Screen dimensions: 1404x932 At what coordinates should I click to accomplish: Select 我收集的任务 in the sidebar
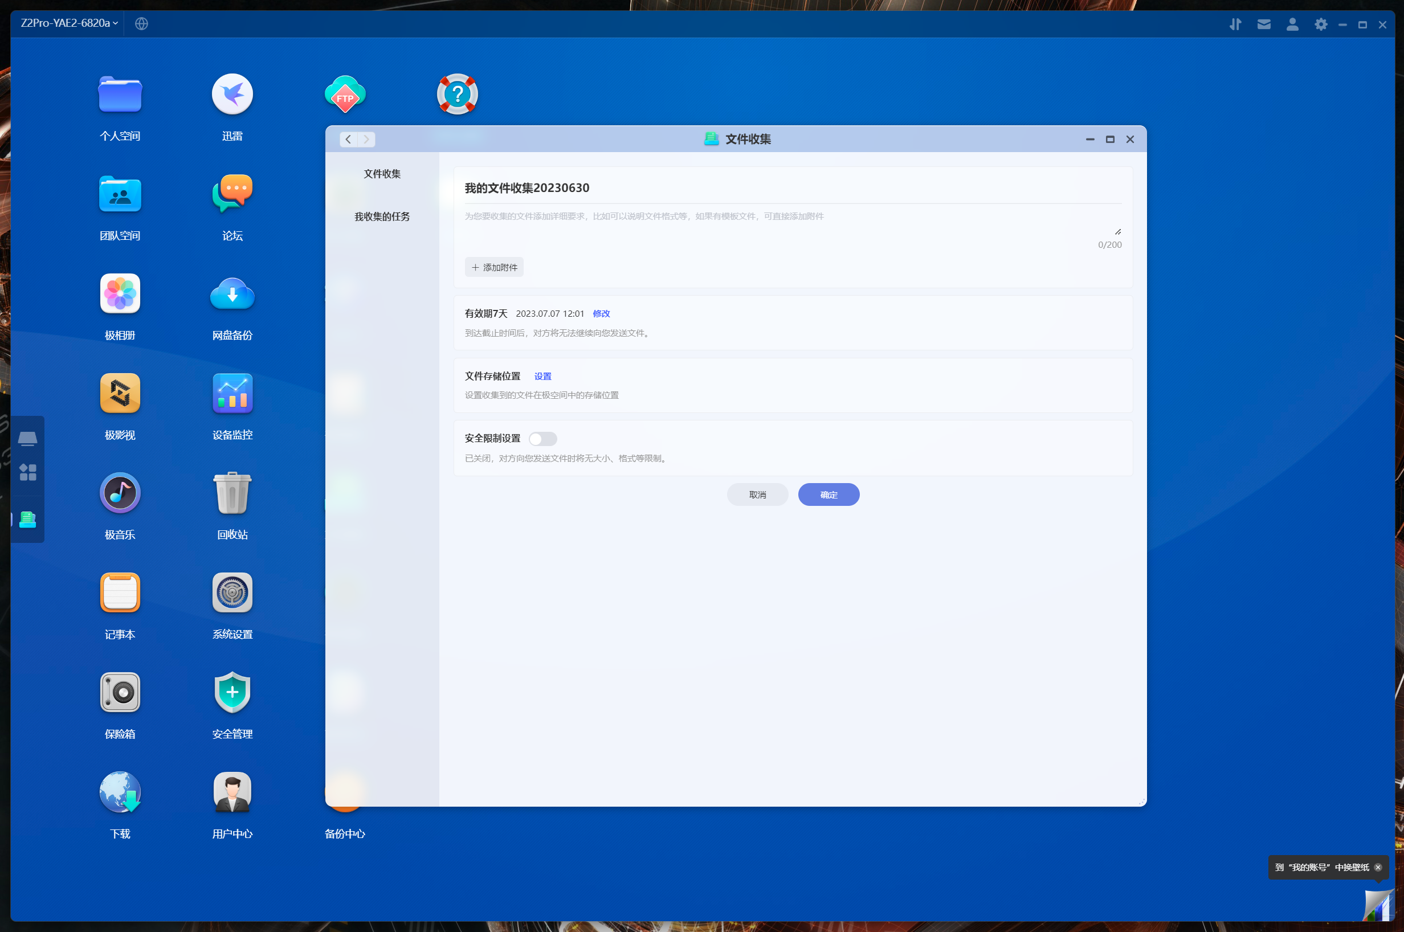click(x=382, y=216)
